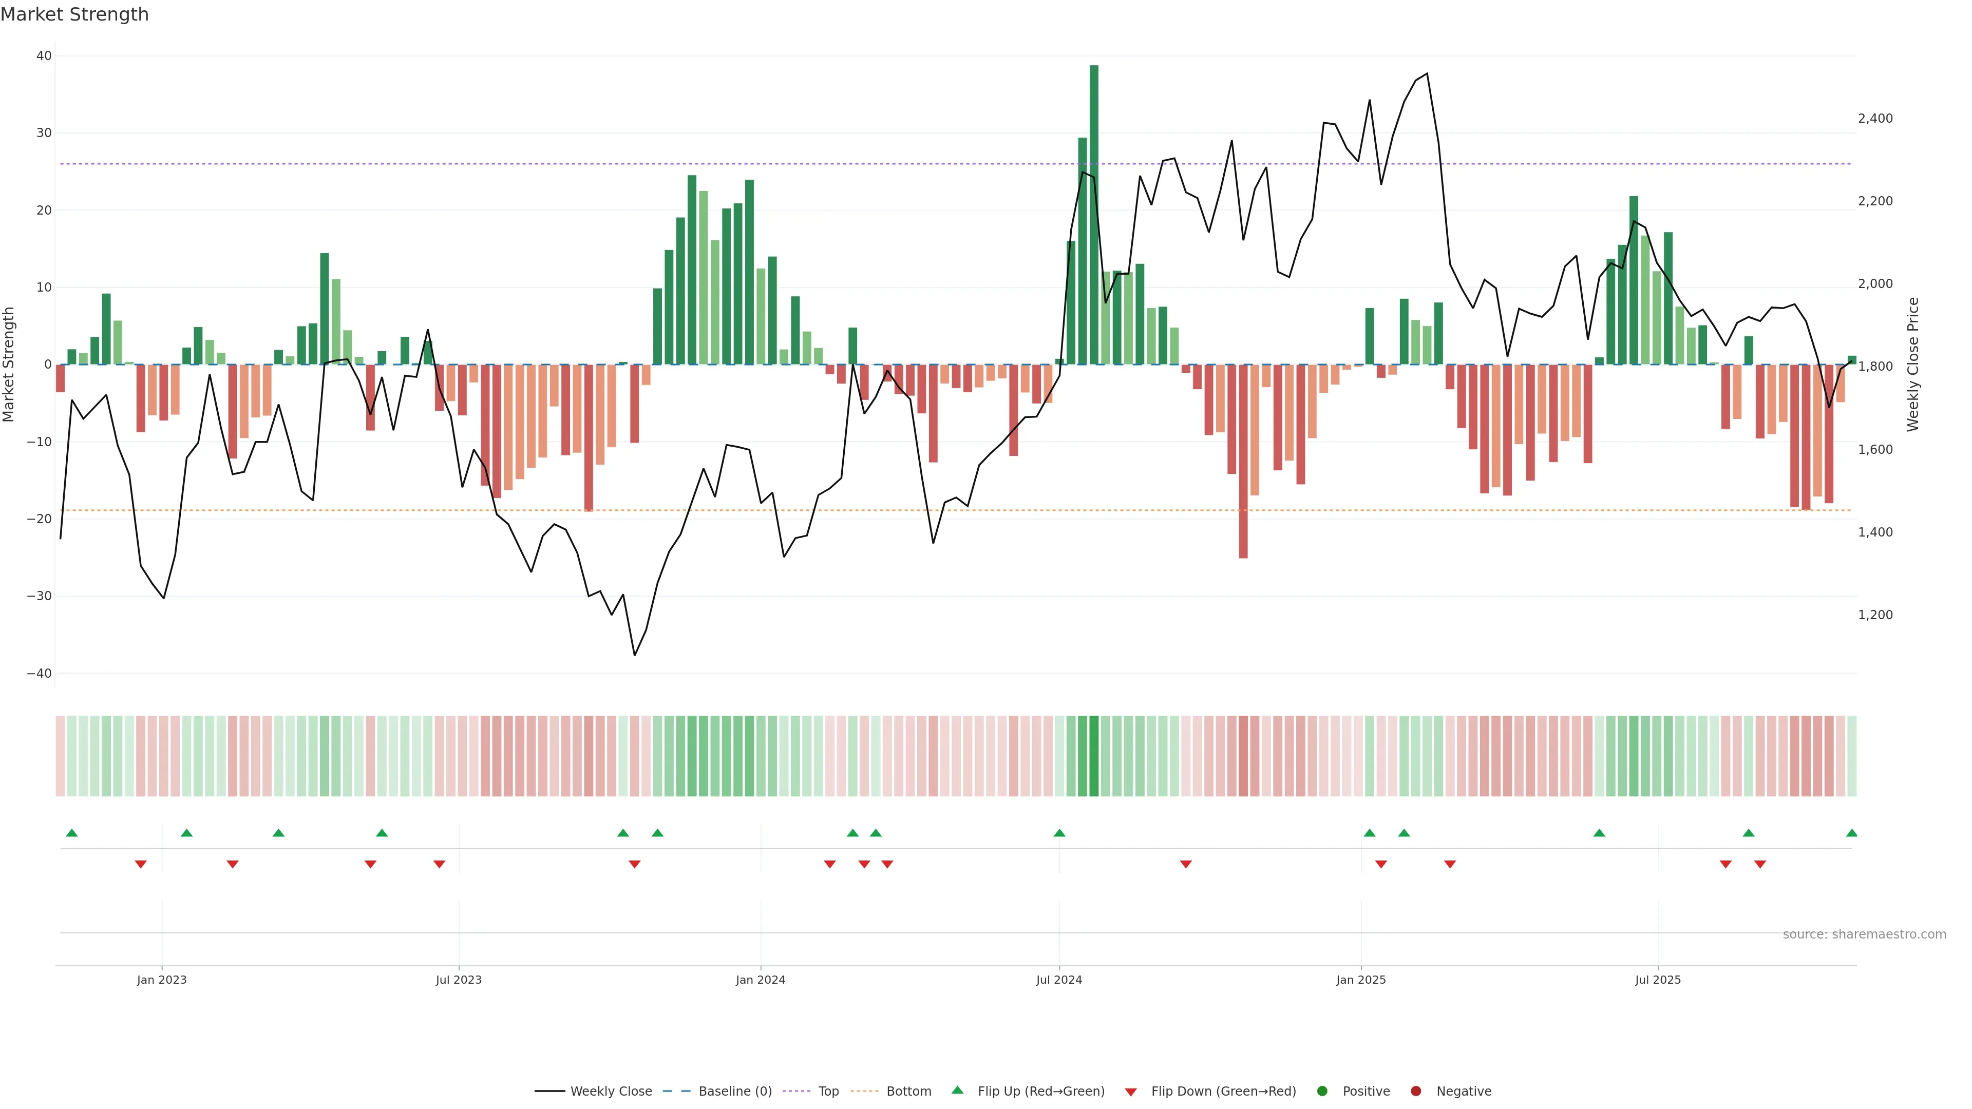Click the Jan 2024 x-axis label
This screenshot has width=1972, height=1109.
pos(760,980)
